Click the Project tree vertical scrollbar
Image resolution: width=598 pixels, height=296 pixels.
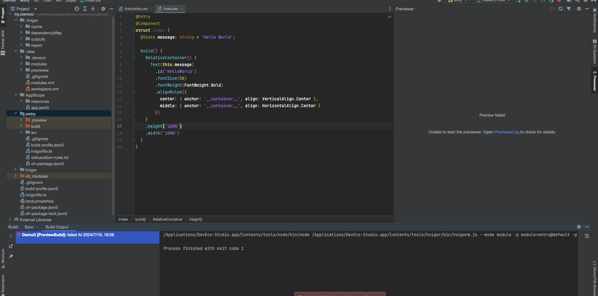113,115
